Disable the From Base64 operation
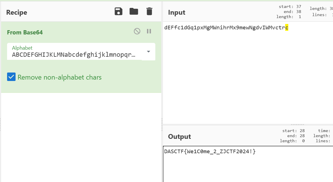 [x=137, y=31]
